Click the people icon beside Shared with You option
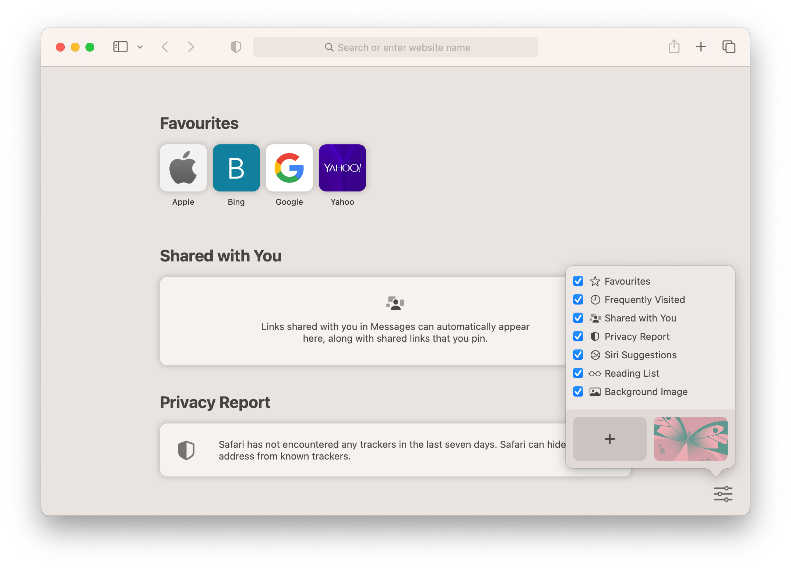791x570 pixels. pos(595,318)
